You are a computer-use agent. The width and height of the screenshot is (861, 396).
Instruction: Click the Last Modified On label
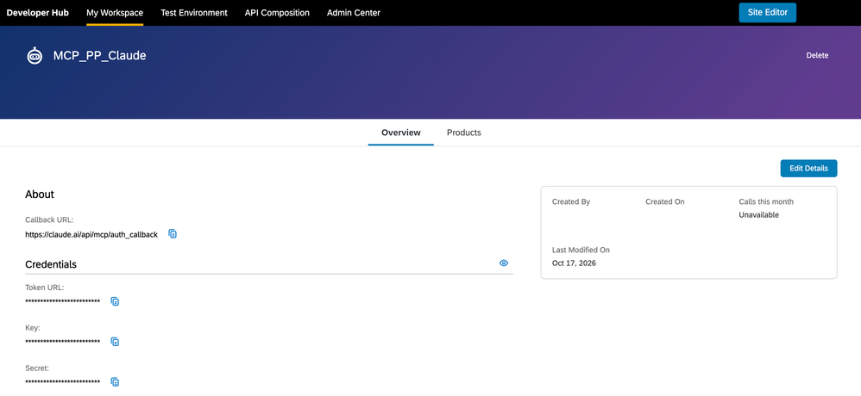581,250
